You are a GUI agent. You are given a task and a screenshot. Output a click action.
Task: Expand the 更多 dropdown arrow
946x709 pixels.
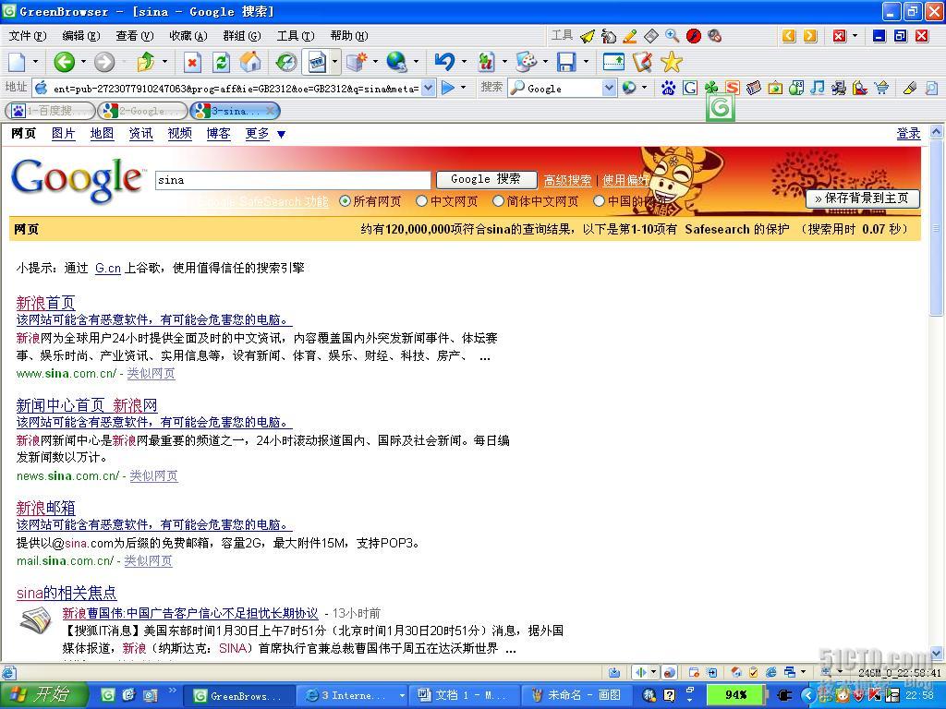click(x=281, y=134)
